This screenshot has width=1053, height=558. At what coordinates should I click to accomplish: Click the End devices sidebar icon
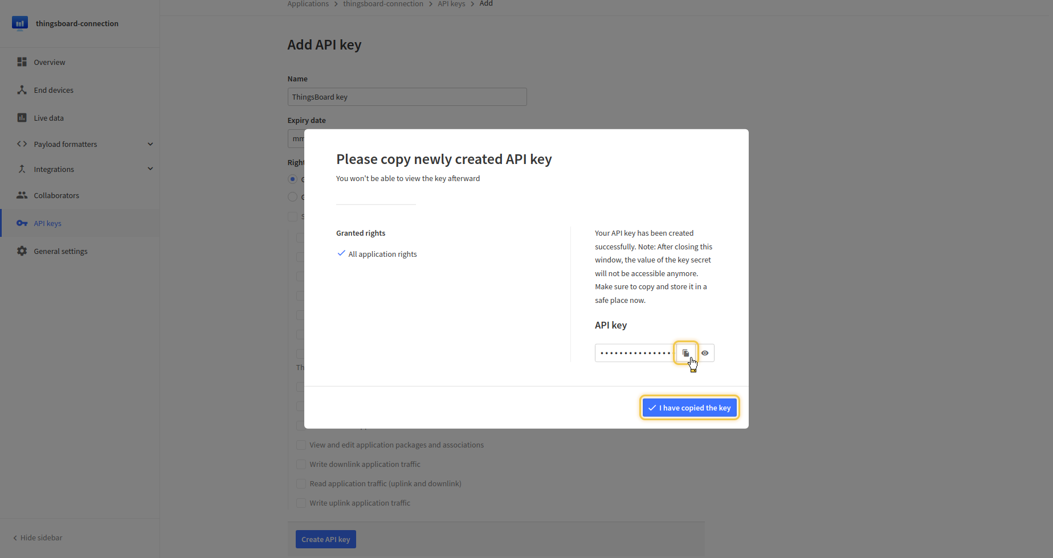point(22,90)
